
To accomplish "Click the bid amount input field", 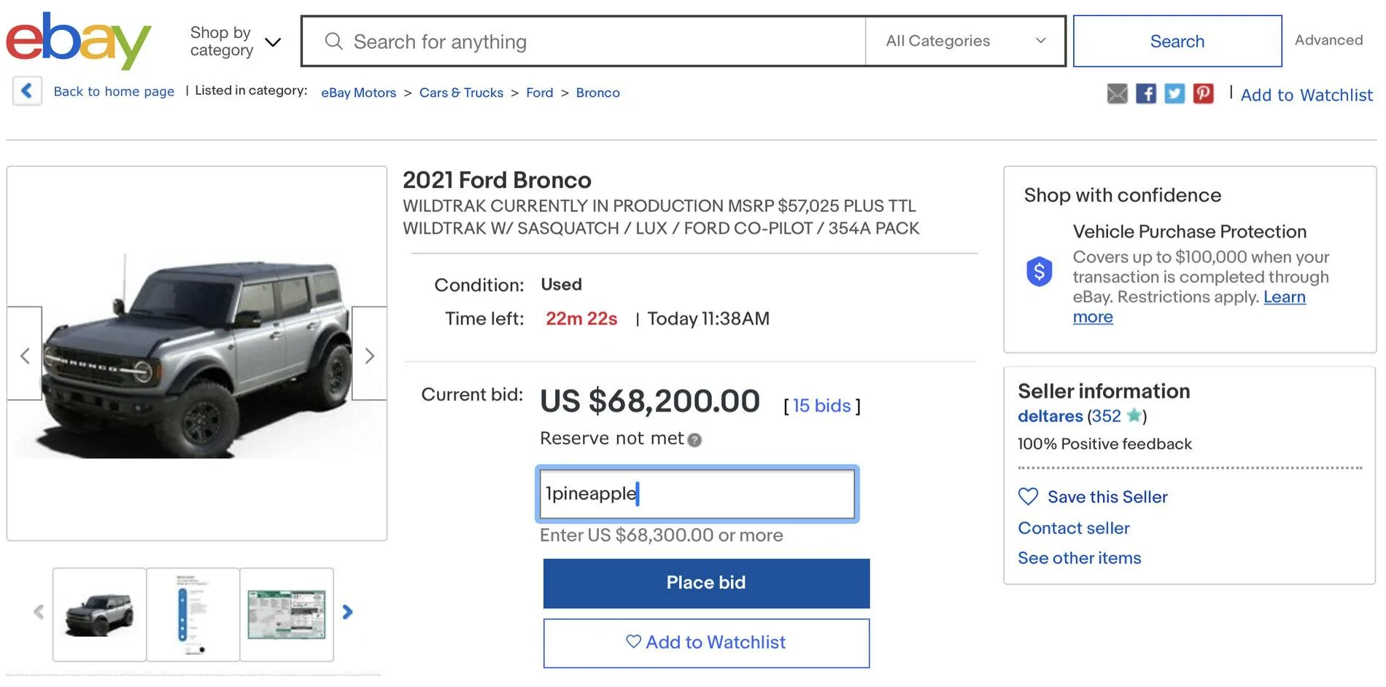I will coord(697,494).
